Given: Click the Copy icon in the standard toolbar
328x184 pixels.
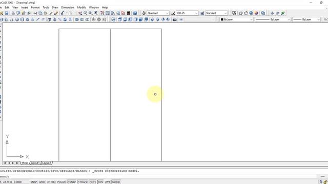Looking at the screenshot, I should click(40, 13).
